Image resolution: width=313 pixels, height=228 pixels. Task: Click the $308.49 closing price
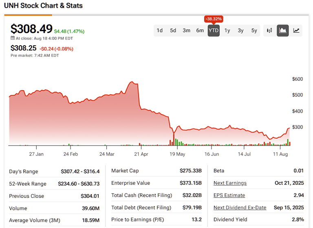click(31, 29)
